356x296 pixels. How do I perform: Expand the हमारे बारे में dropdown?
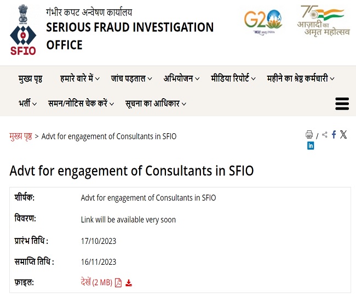pos(80,78)
